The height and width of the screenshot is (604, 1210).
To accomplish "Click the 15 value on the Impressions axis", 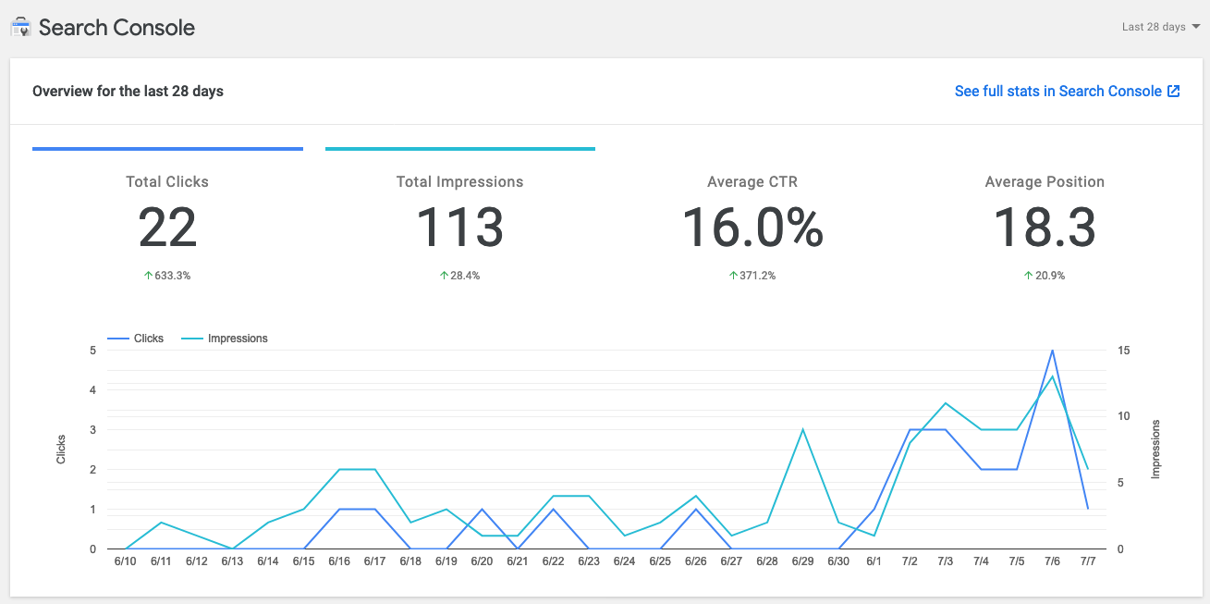I will tap(1124, 351).
